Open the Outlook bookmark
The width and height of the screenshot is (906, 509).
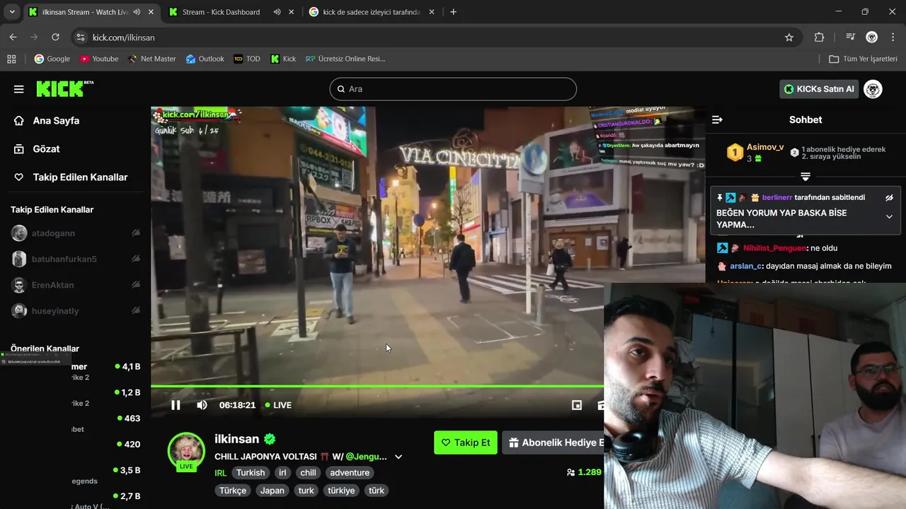pos(205,59)
